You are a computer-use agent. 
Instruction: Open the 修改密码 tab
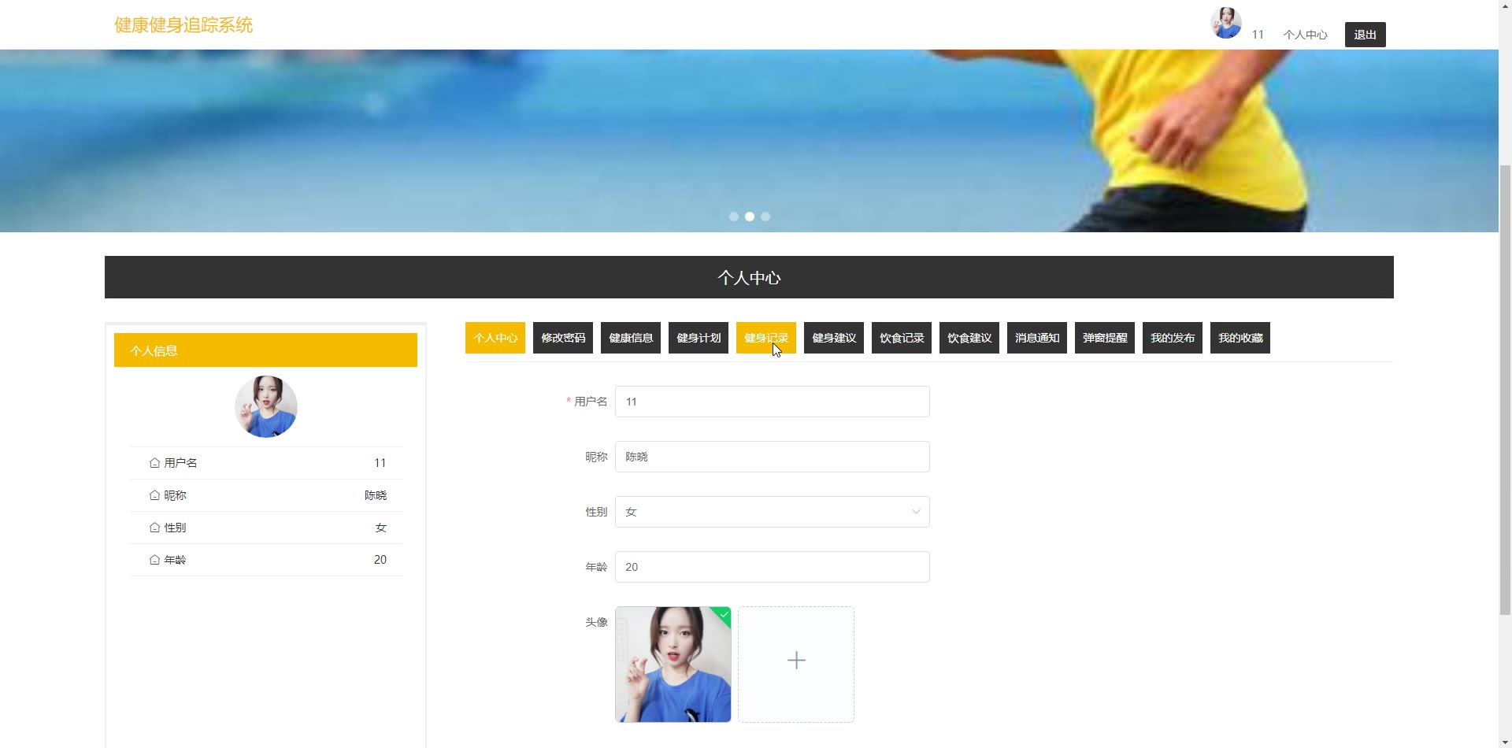(563, 338)
